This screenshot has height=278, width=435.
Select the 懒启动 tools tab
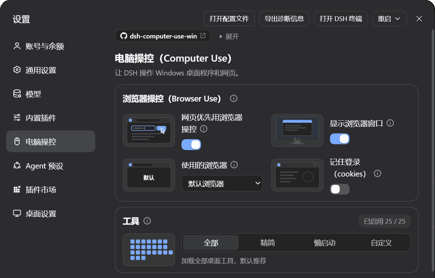click(x=325, y=242)
